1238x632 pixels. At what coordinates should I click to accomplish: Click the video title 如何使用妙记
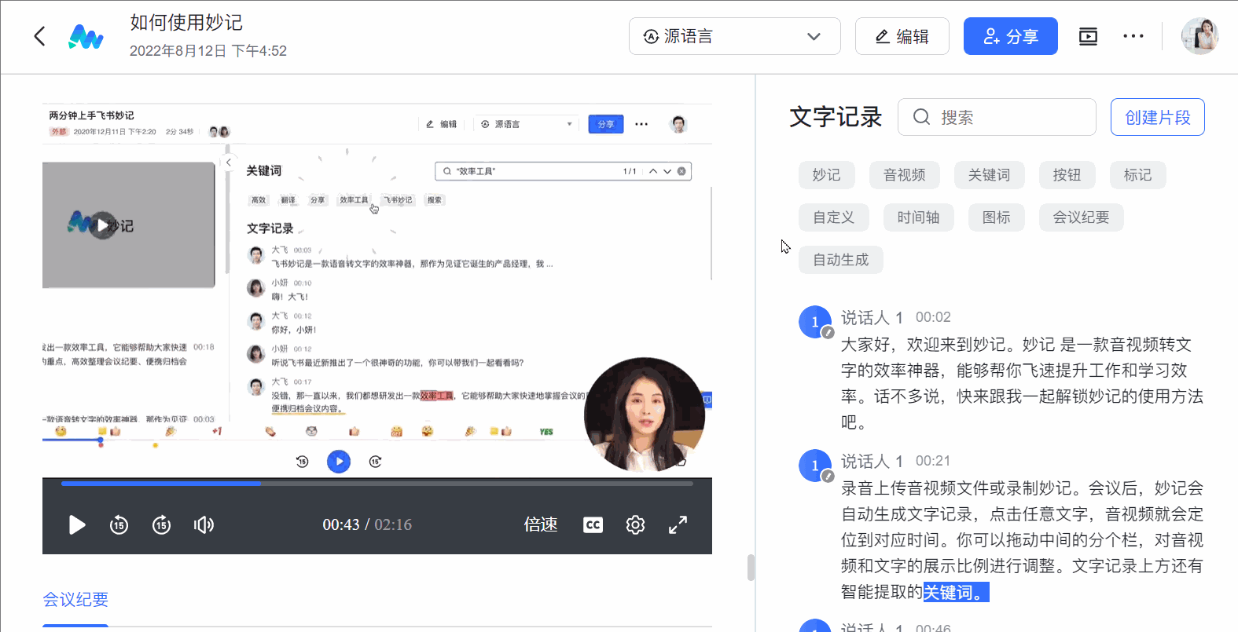pyautogui.click(x=186, y=23)
